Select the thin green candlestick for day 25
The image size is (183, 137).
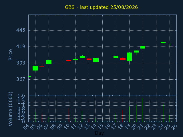[170, 44]
